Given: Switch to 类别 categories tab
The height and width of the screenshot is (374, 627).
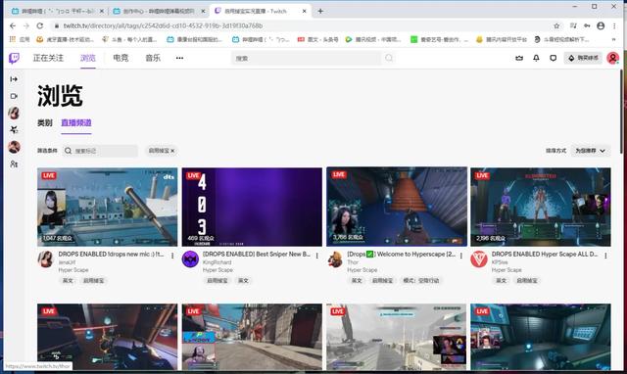Looking at the screenshot, I should pos(45,123).
